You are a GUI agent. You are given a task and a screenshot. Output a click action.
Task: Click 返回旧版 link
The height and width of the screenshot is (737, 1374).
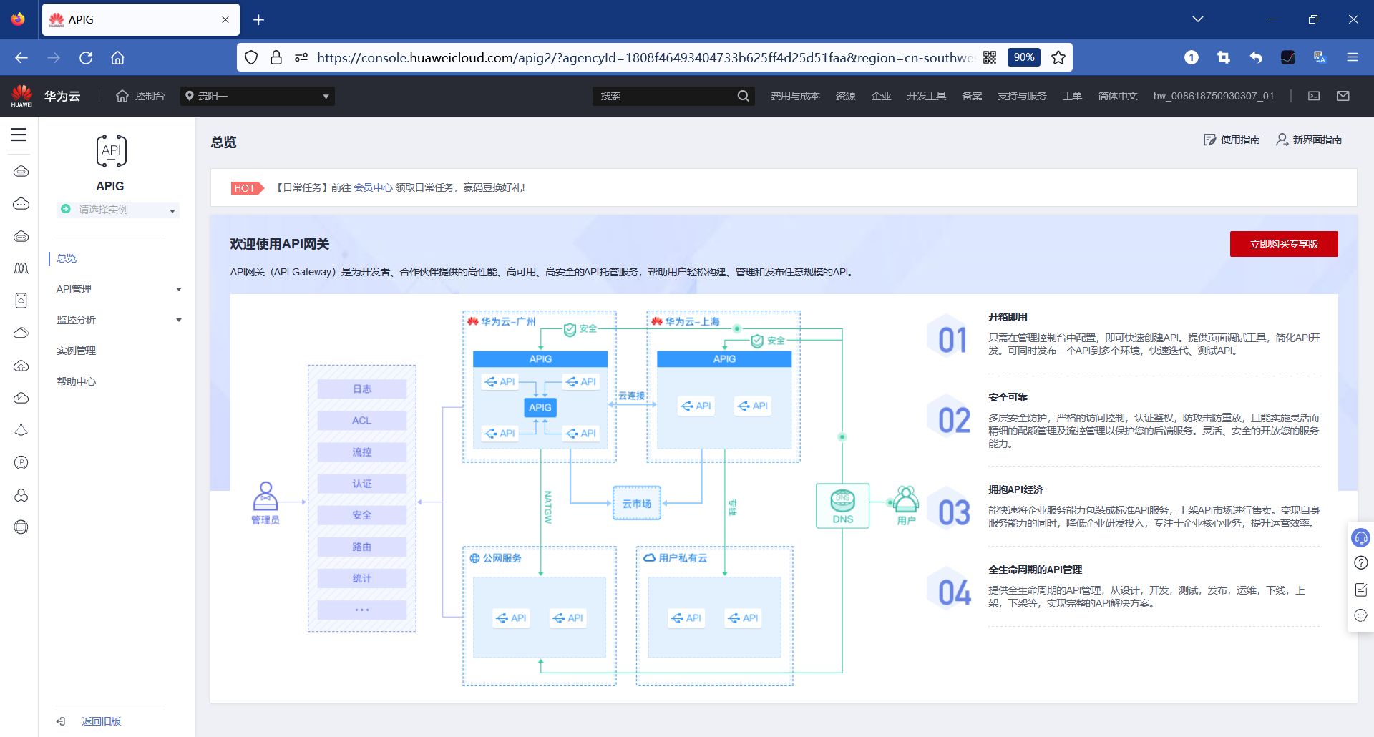point(101,721)
